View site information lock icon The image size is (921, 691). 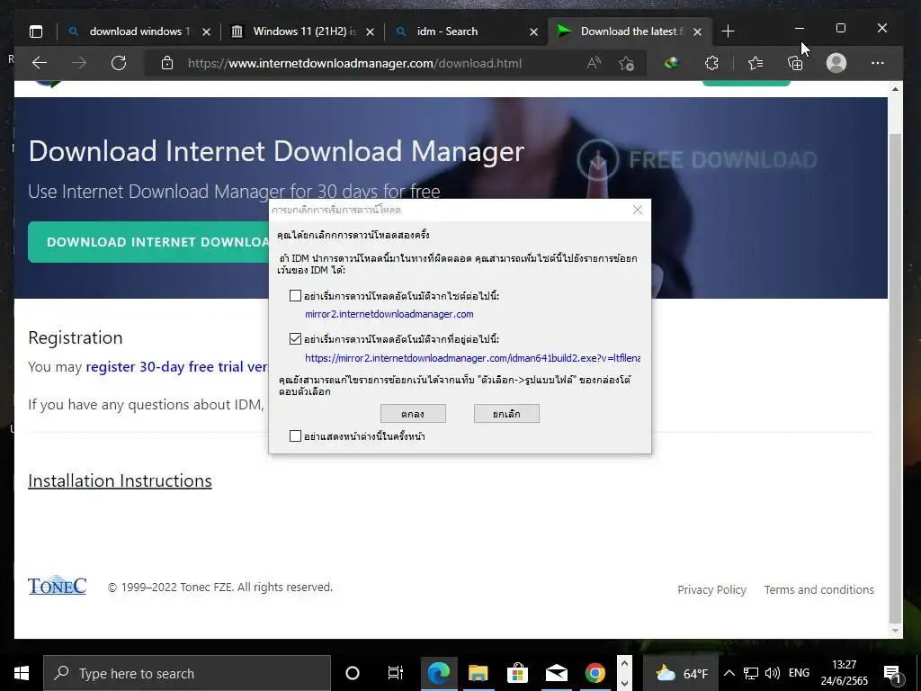pos(167,63)
